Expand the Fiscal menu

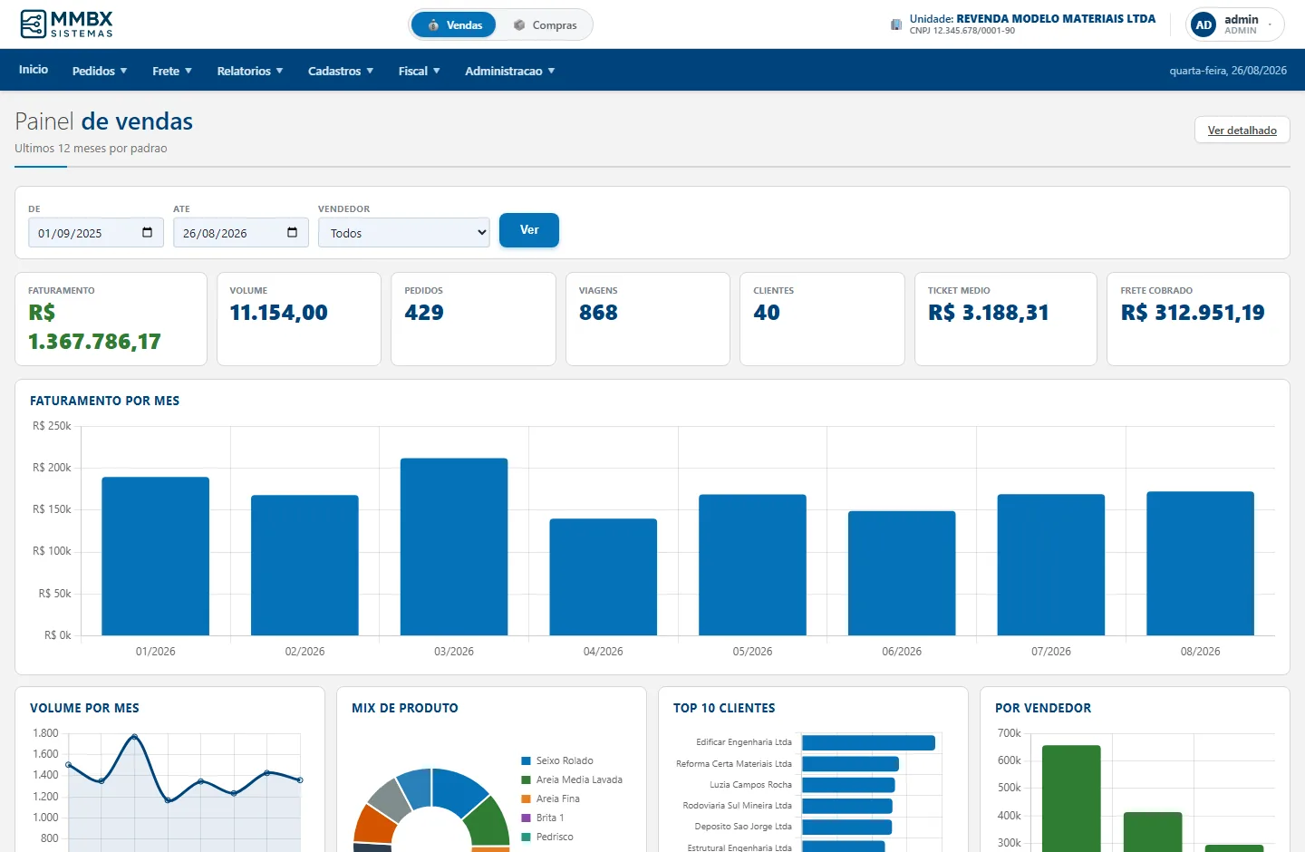[x=419, y=71]
